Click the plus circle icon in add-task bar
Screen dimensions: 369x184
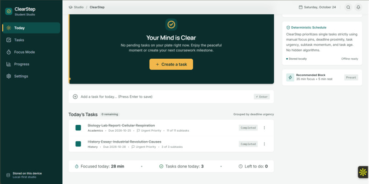(x=75, y=97)
